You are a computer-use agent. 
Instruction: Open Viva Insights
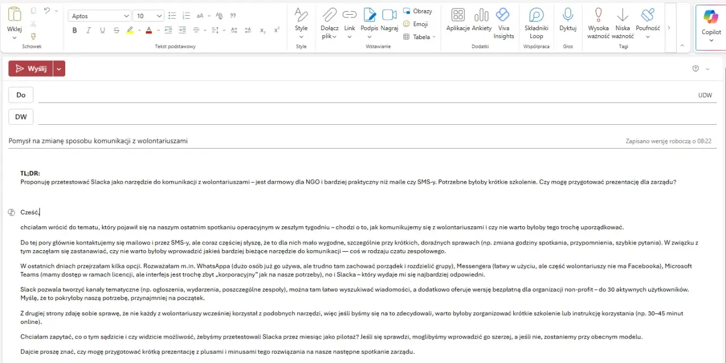pos(503,23)
